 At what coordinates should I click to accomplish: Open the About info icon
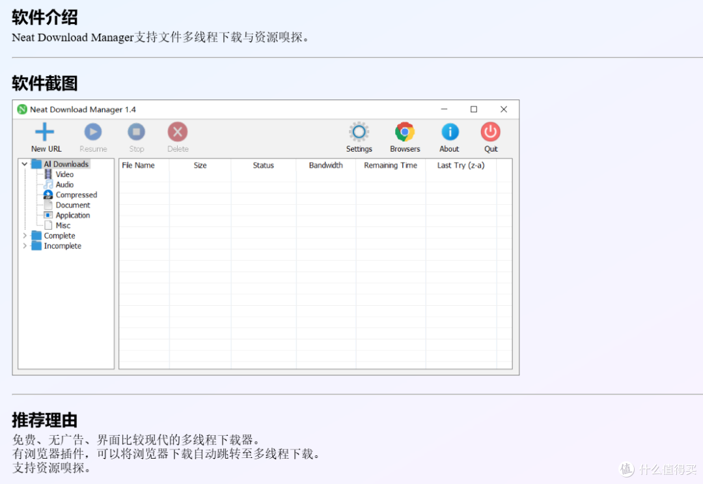pyautogui.click(x=449, y=132)
